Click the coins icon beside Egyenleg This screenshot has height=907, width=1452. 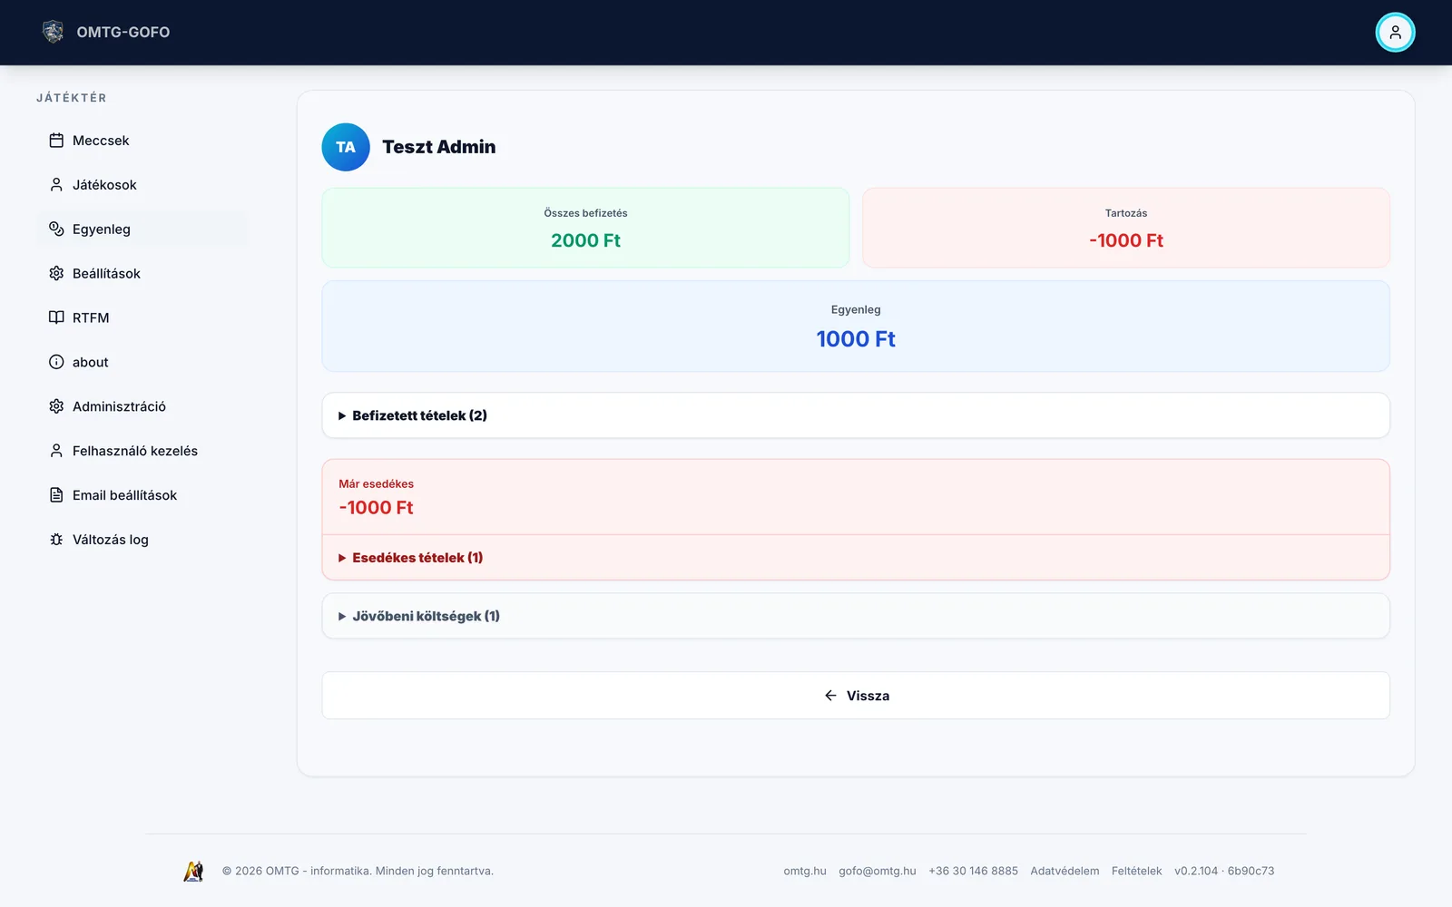click(x=56, y=229)
